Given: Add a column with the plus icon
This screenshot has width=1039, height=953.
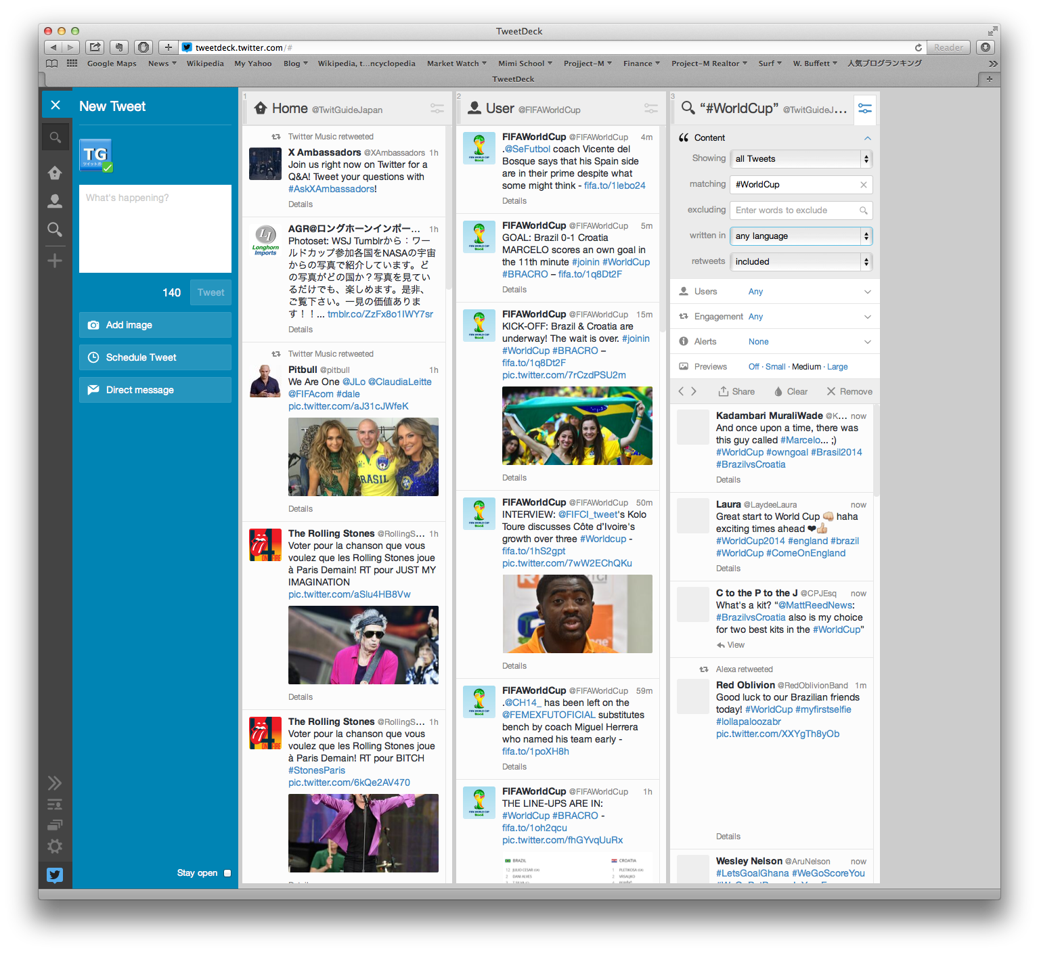Looking at the screenshot, I should [x=55, y=261].
